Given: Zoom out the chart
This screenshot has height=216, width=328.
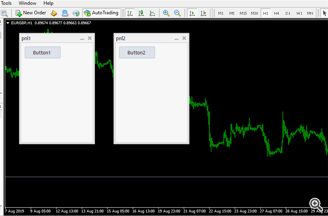Looking at the screenshot, I should point(177,13).
